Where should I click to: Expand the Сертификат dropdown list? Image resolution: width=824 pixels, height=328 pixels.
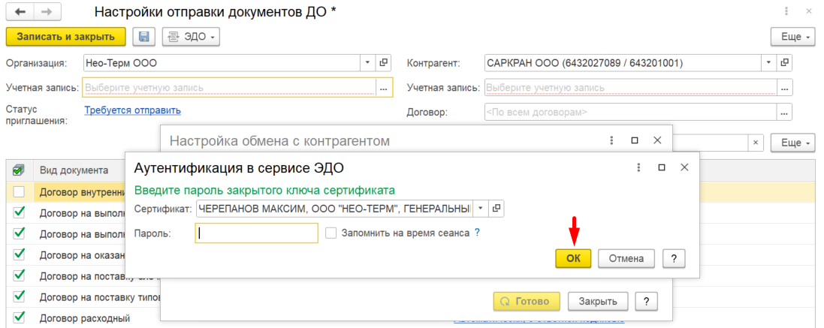(480, 209)
